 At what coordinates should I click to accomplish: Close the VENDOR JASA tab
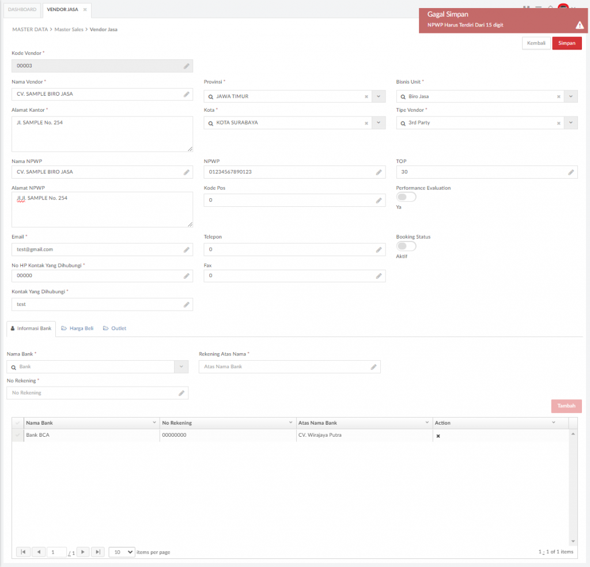pyautogui.click(x=85, y=10)
